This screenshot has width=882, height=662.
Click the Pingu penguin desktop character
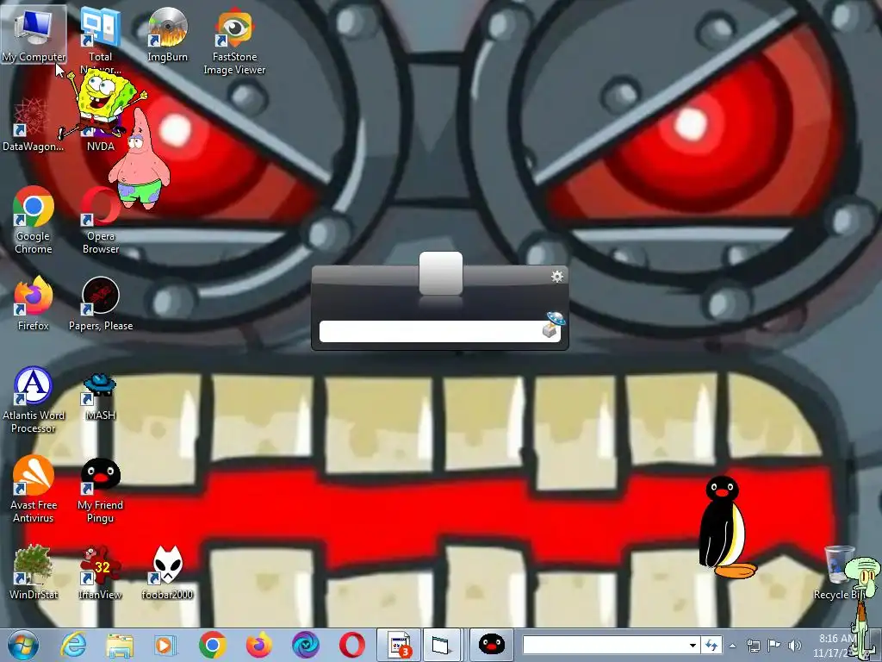[725, 528]
